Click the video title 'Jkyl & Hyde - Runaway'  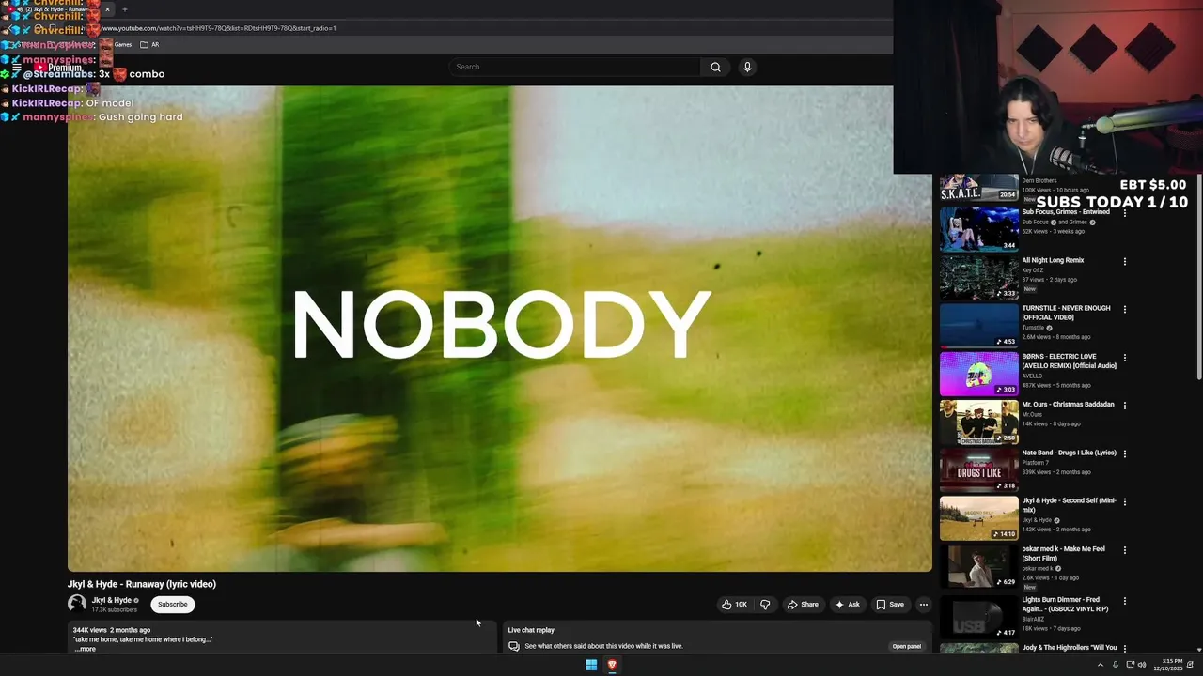(x=142, y=584)
